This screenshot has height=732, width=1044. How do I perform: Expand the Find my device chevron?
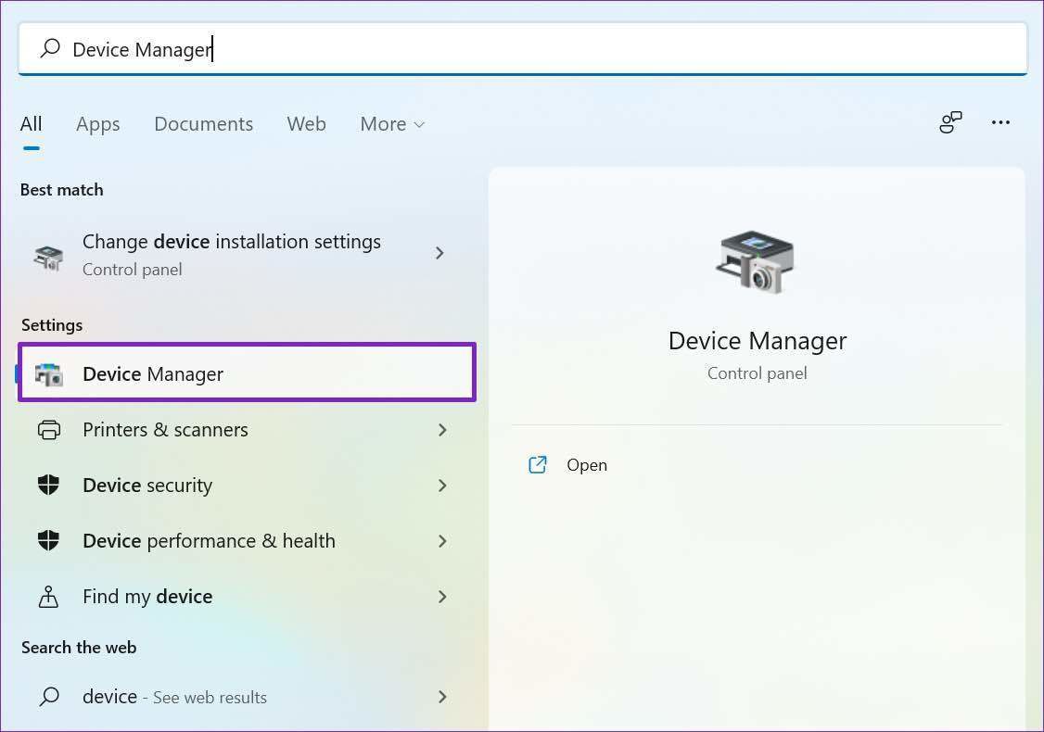tap(442, 597)
